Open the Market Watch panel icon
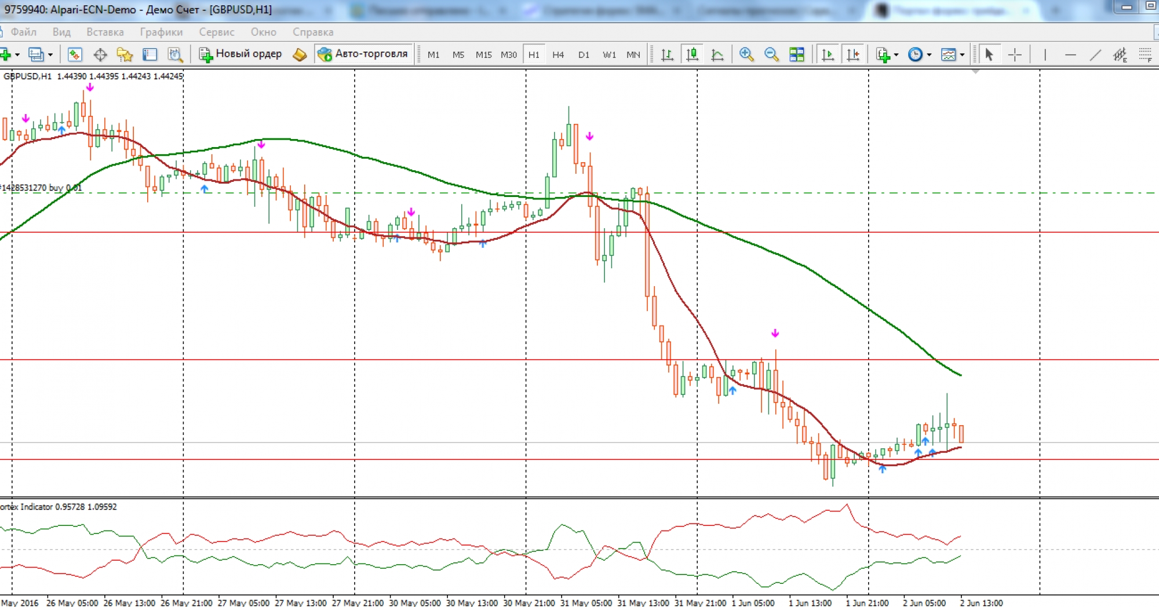1159x607 pixels. 75,54
